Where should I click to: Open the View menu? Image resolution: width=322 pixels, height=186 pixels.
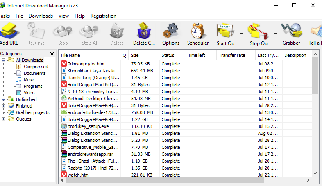pyautogui.click(x=63, y=16)
